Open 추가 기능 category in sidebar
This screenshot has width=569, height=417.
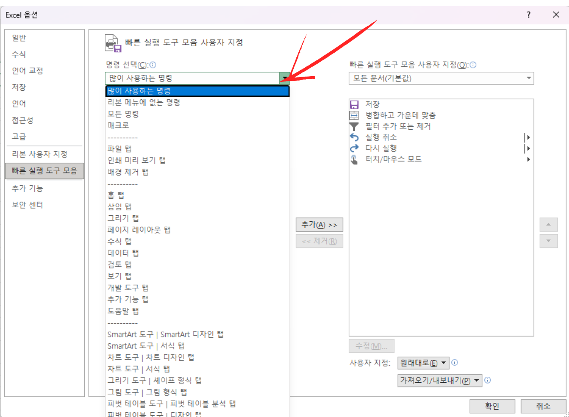click(45, 188)
